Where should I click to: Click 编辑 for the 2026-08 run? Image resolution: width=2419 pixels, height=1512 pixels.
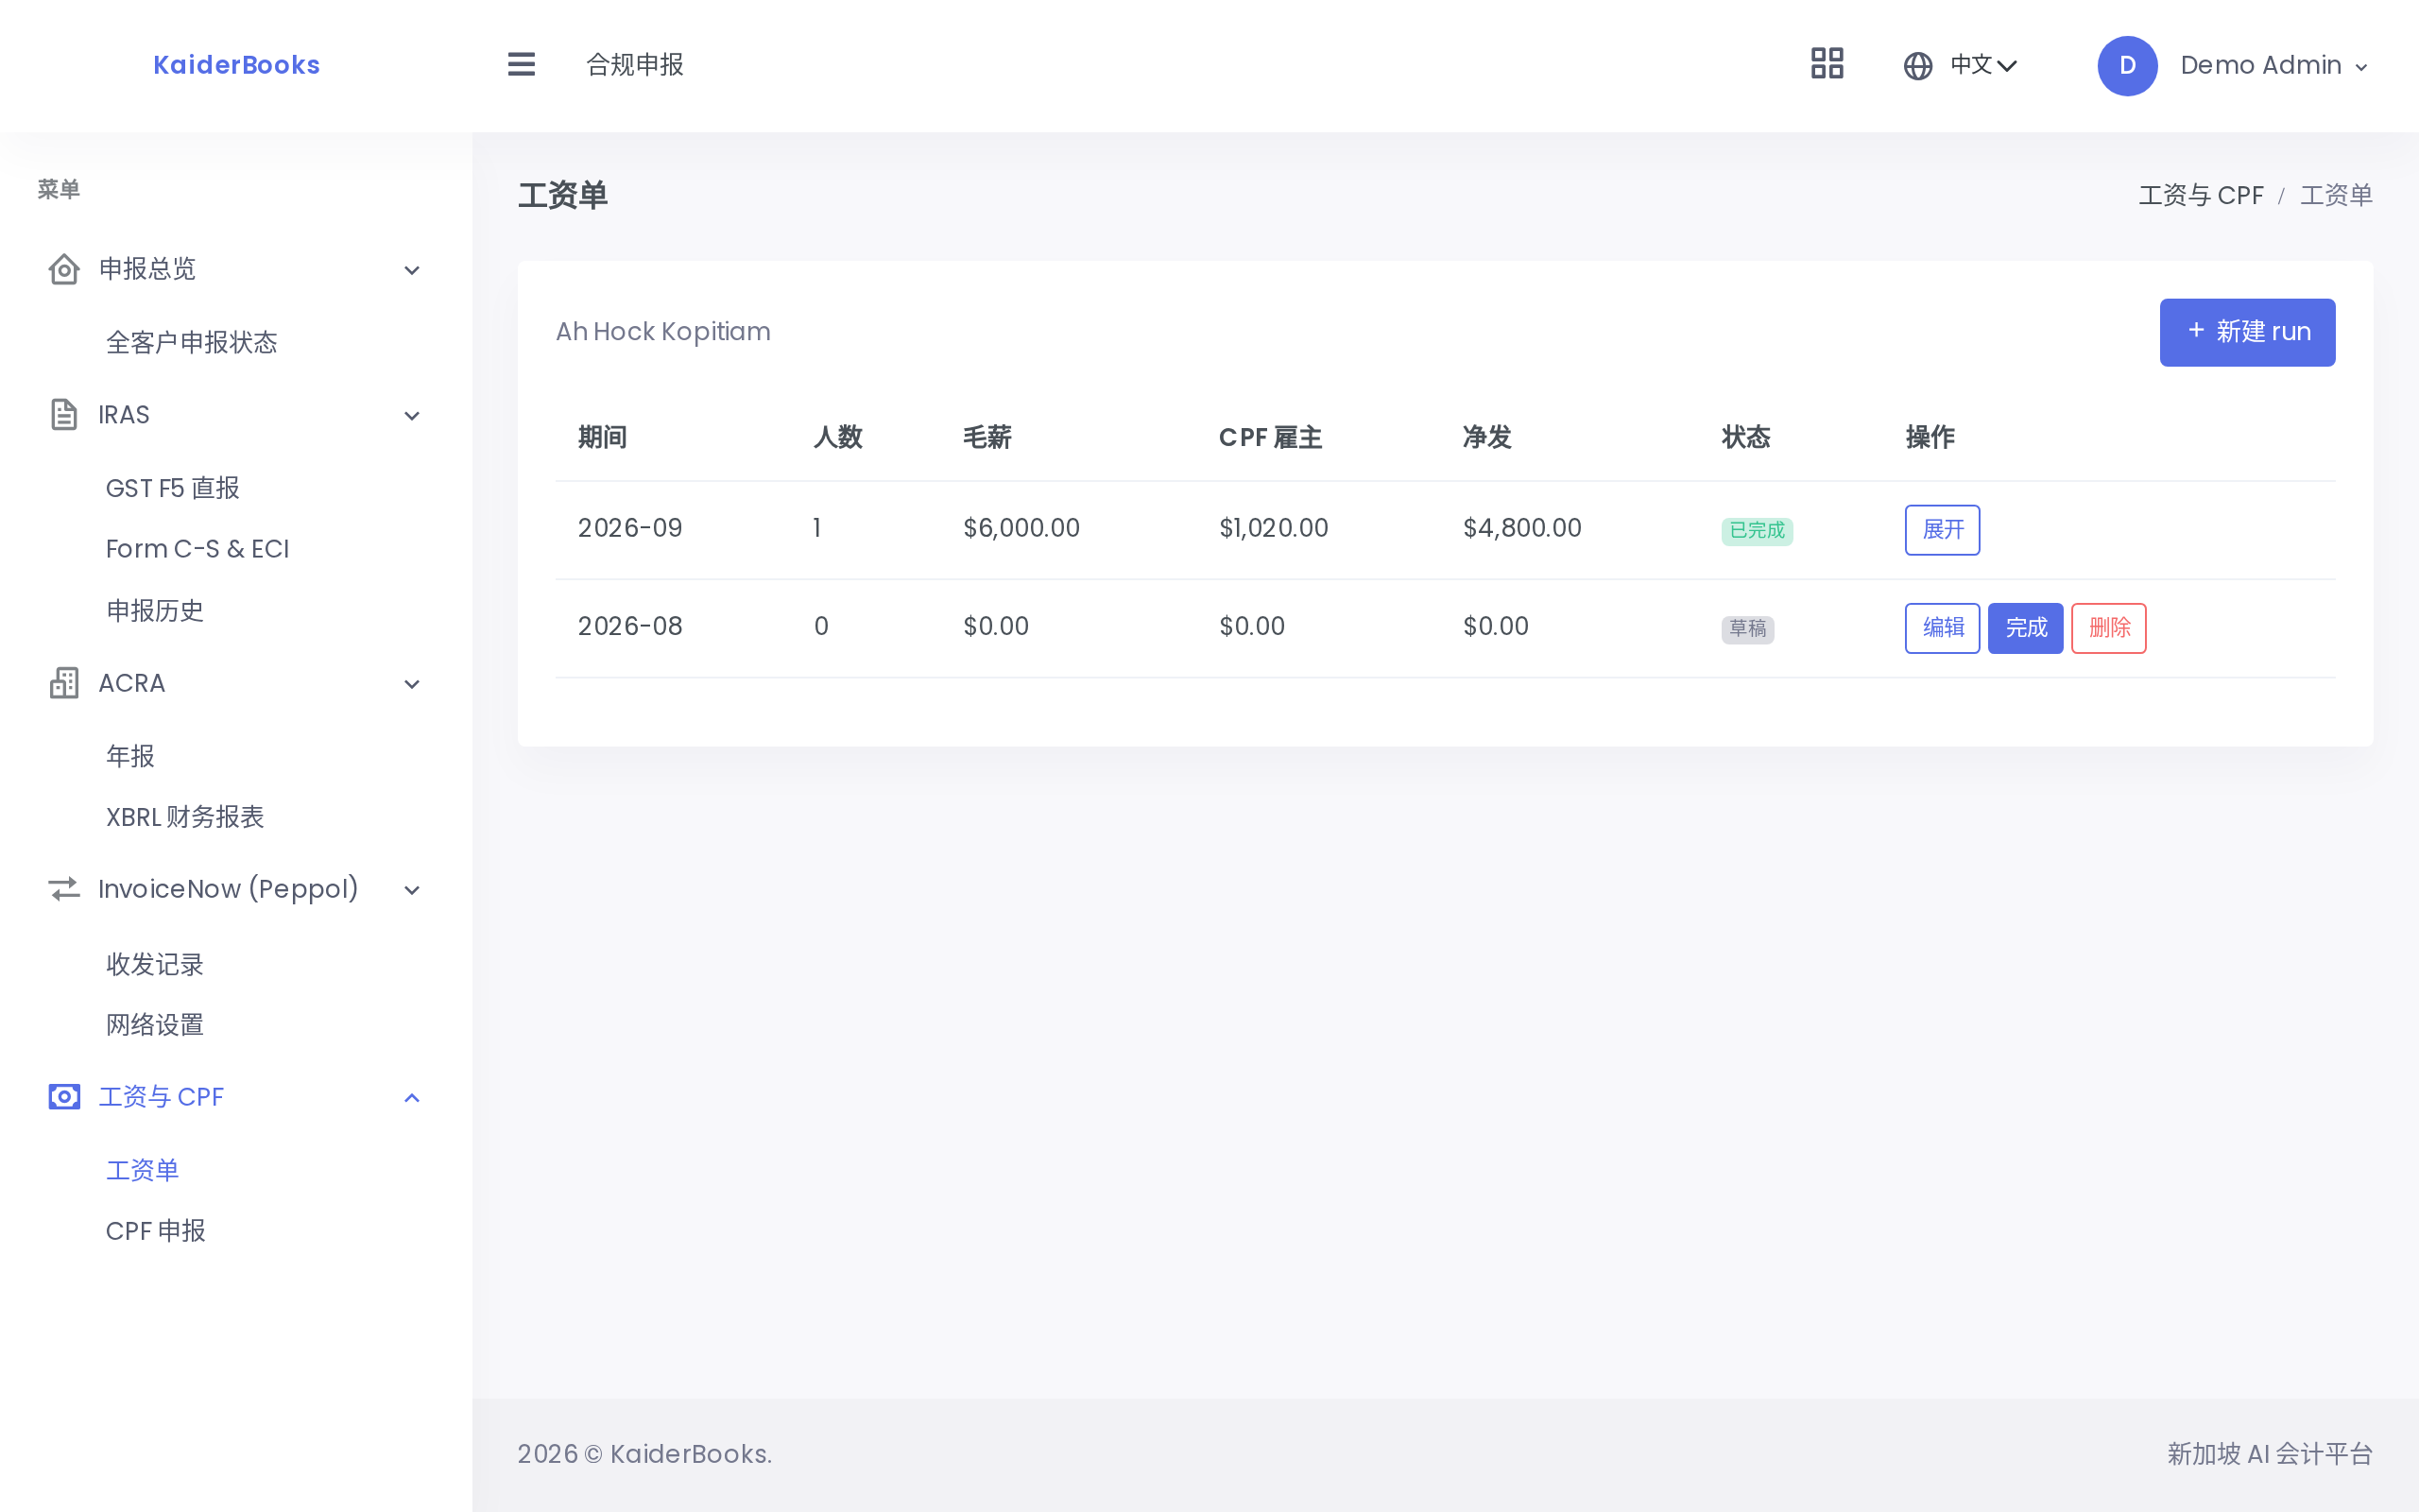(x=1942, y=628)
